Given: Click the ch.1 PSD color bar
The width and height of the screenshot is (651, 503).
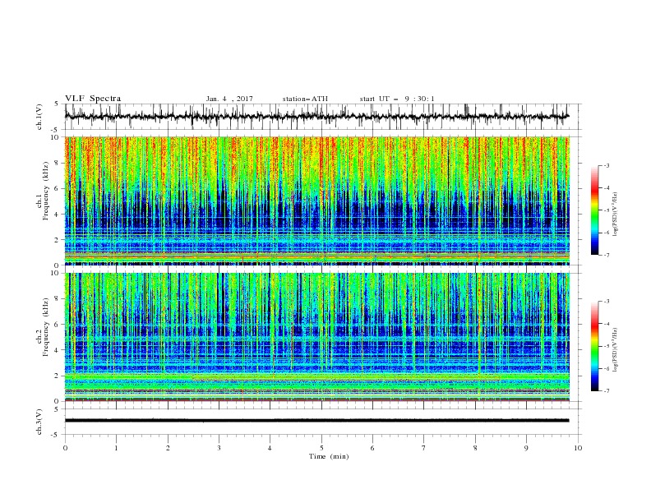Looking at the screenshot, I should coord(594,210).
